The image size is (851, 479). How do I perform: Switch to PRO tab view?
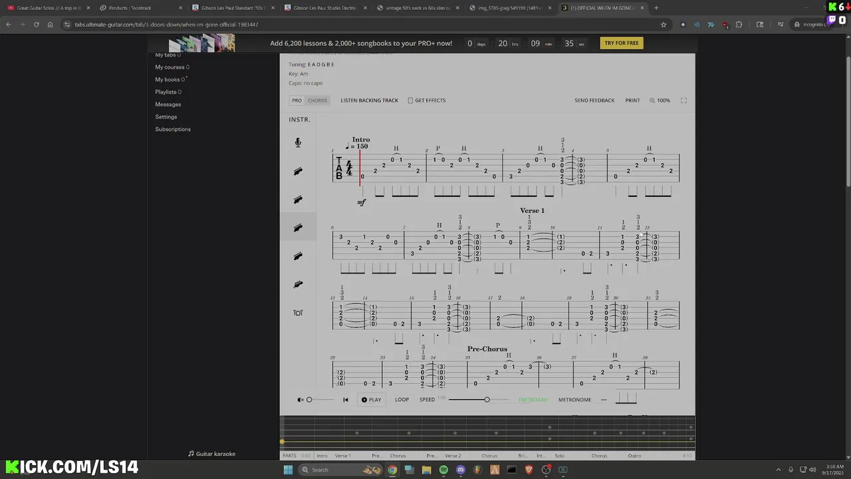click(297, 100)
